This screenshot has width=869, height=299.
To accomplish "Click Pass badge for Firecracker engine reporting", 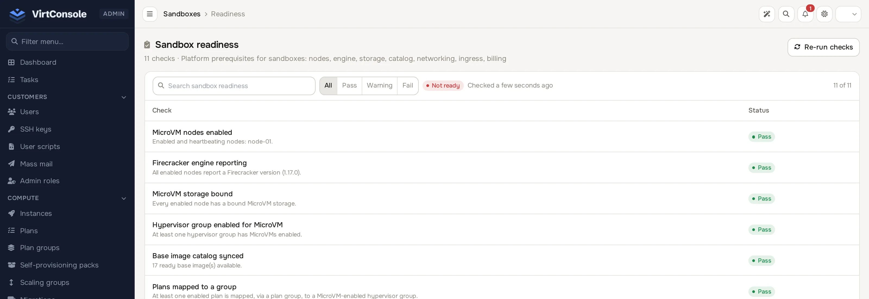I will (x=761, y=168).
